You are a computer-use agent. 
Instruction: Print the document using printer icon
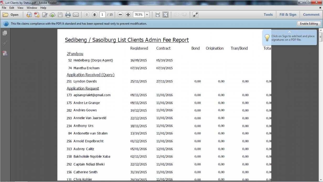point(68,15)
